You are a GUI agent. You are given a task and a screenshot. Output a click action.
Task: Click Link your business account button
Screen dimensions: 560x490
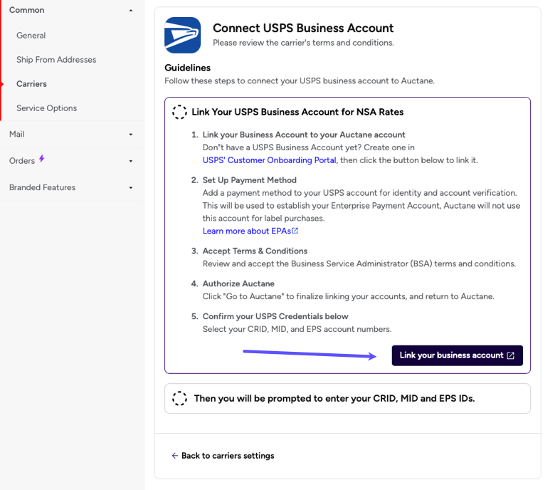[457, 355]
